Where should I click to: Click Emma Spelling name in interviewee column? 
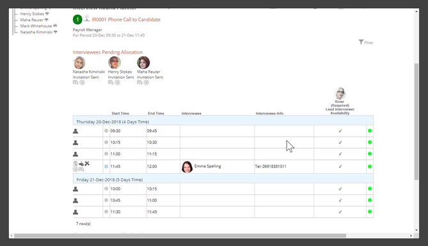tap(207, 166)
